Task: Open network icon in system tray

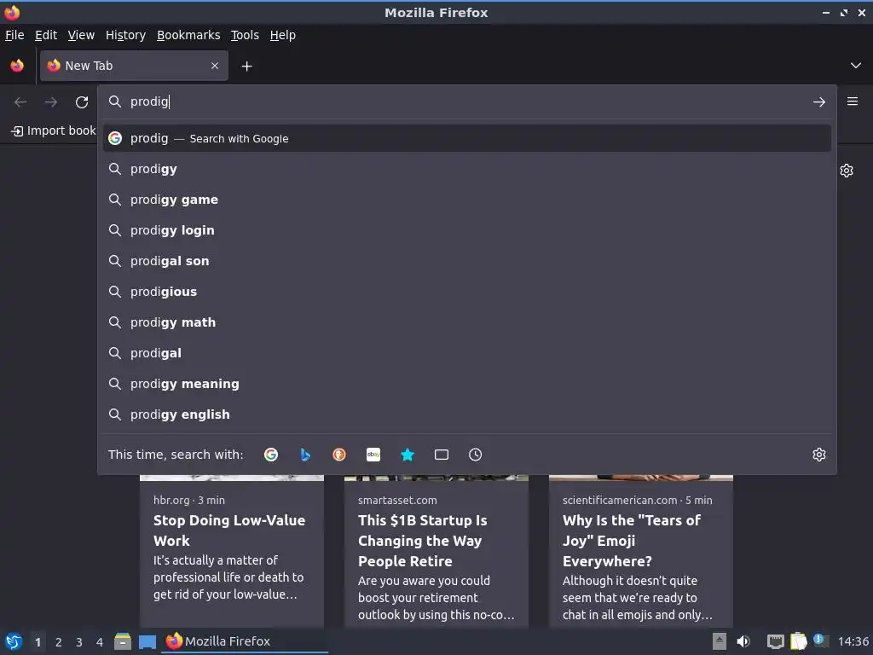Action: [x=775, y=641]
